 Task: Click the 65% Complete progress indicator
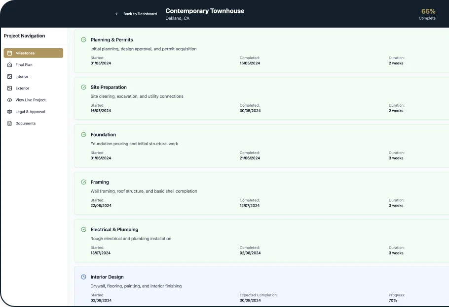pos(427,14)
